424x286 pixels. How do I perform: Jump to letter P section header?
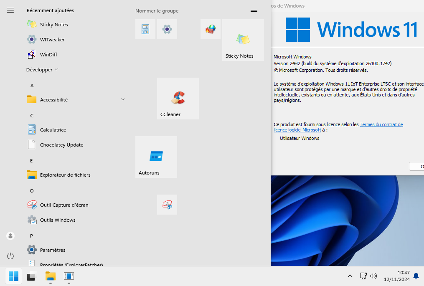tap(31, 236)
